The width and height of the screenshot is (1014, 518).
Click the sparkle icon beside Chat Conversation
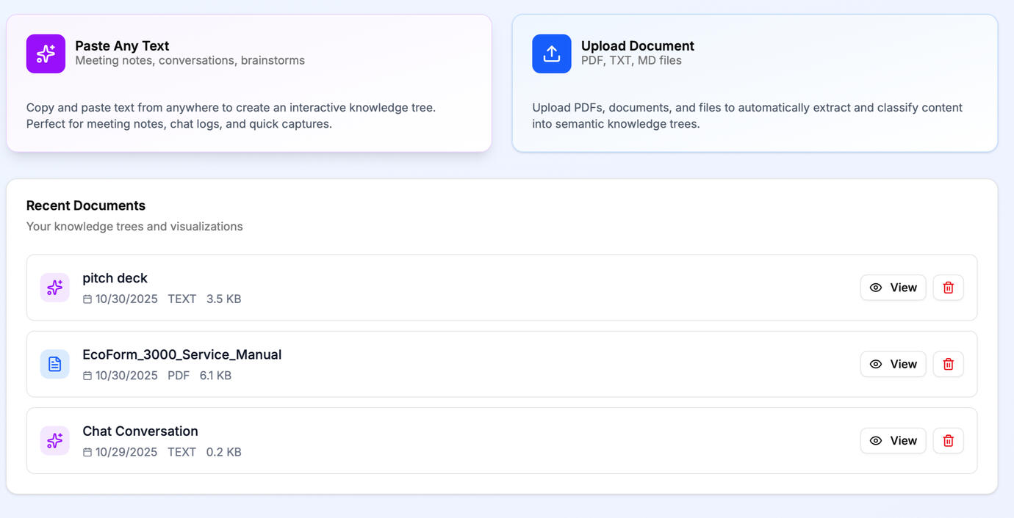tap(55, 440)
